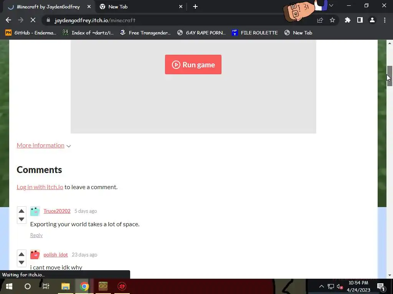
Task: Close the Minecraft by JaydenGodfrey tab
Action: [x=89, y=7]
